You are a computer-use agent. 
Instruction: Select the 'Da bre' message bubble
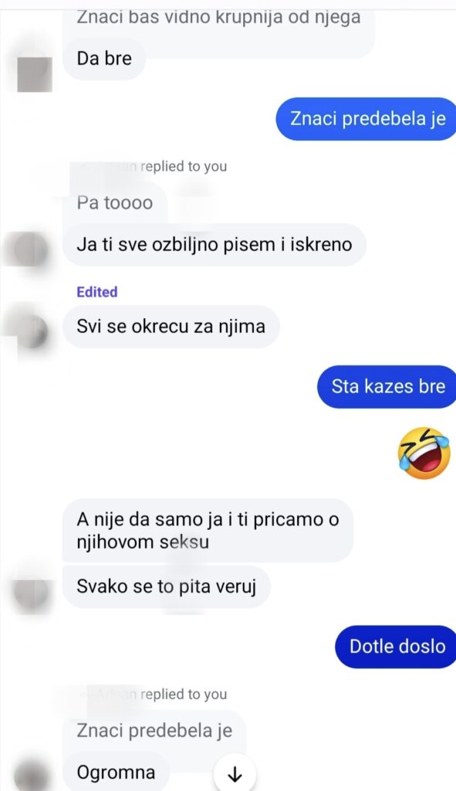coord(104,59)
